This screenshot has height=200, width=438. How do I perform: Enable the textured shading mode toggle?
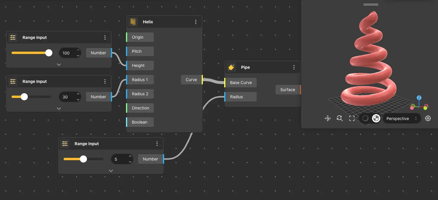pyautogui.click(x=376, y=119)
